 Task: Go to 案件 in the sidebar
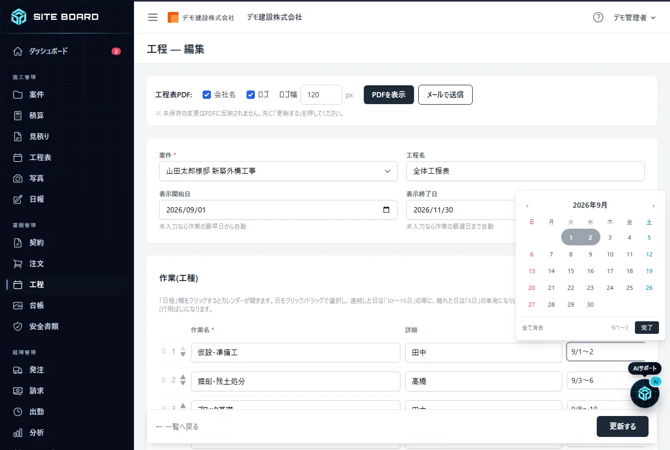tap(67, 95)
